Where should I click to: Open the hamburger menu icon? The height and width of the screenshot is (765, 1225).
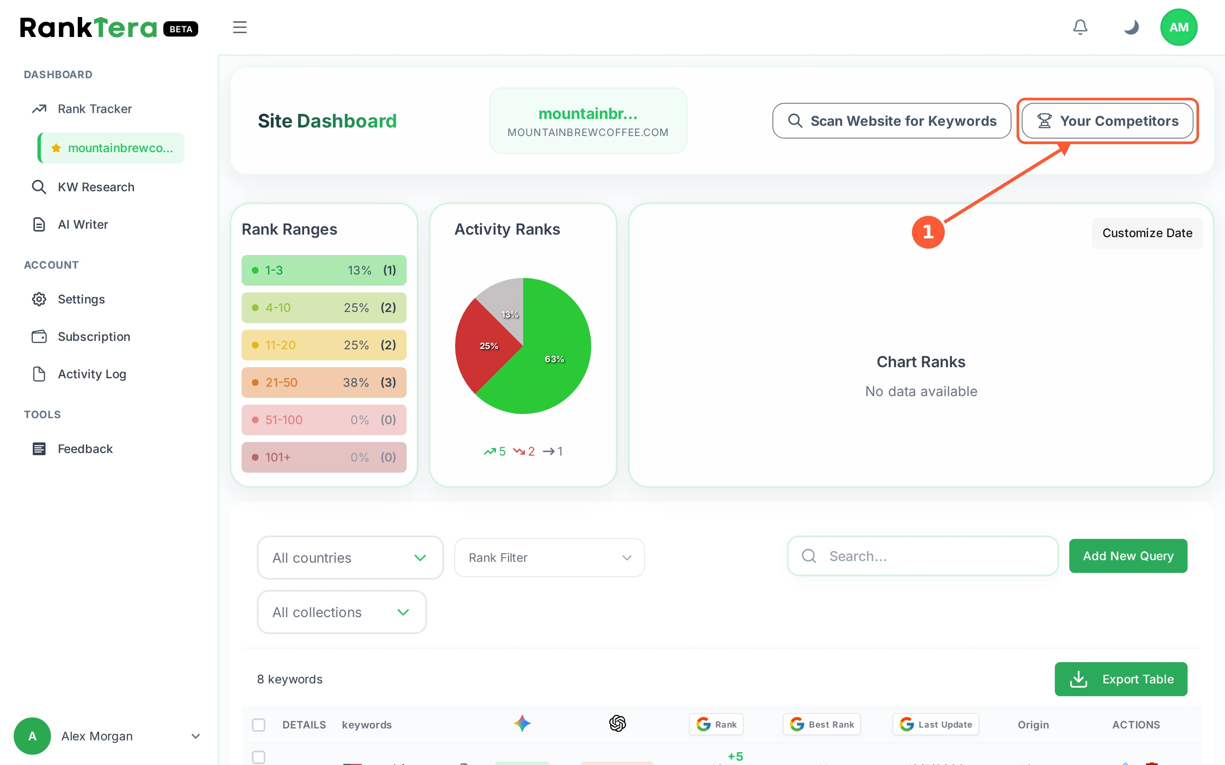coord(239,27)
